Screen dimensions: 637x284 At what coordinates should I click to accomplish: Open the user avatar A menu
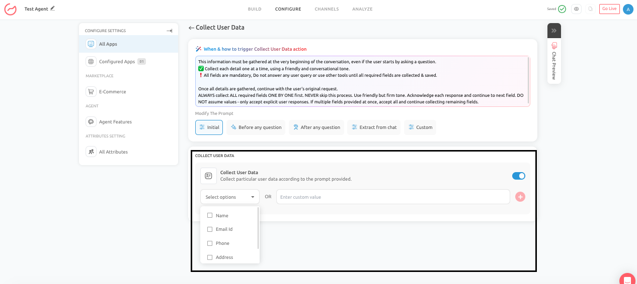pos(627,9)
